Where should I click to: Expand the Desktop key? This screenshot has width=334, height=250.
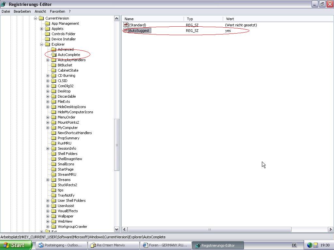coord(48,91)
